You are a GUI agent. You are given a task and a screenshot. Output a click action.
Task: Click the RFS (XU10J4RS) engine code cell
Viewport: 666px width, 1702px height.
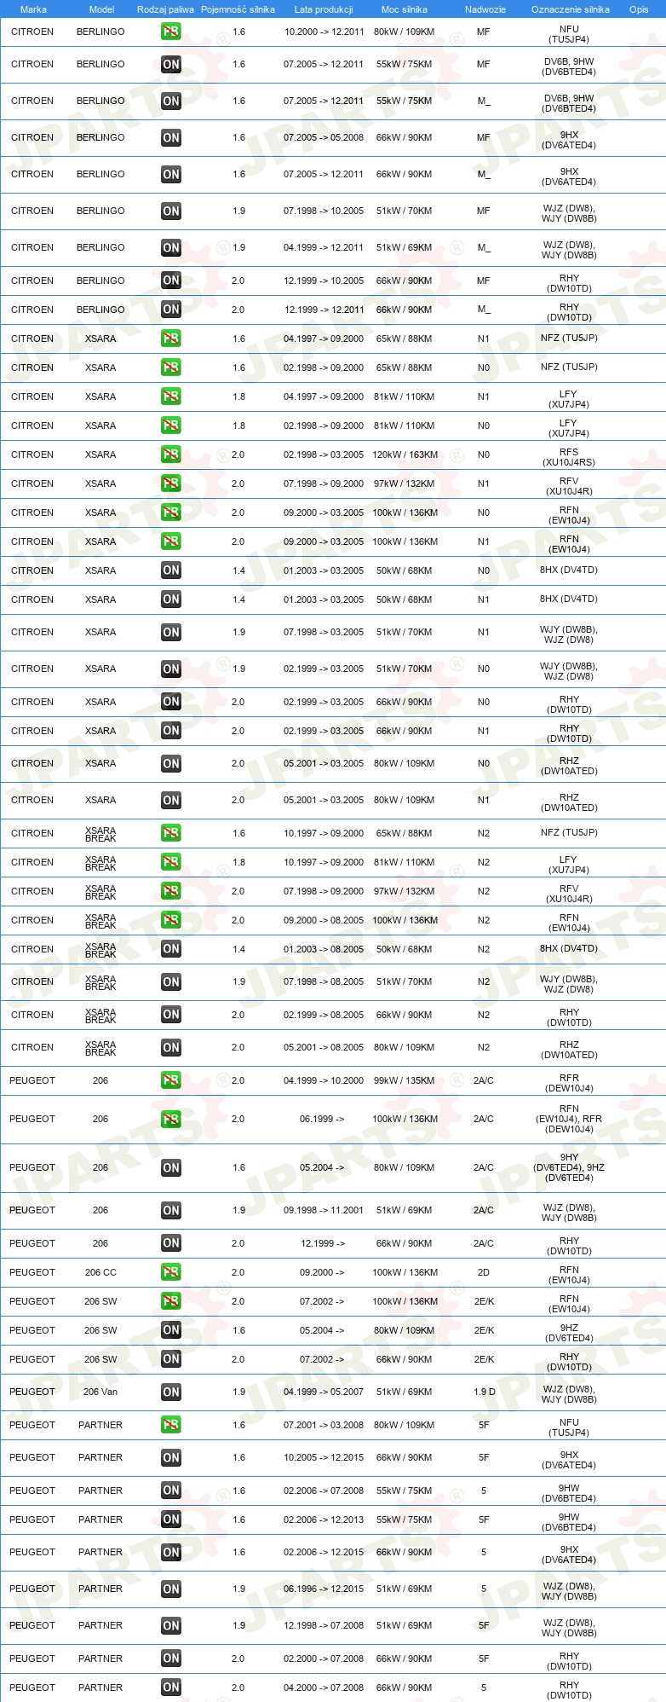569,457
